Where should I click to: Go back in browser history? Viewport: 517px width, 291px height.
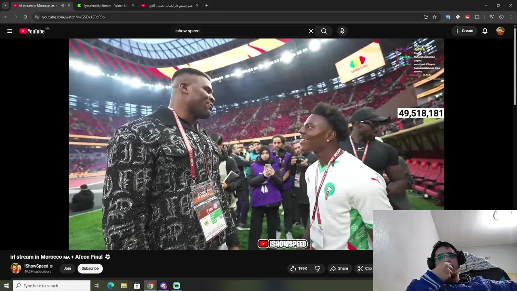pos(6,17)
